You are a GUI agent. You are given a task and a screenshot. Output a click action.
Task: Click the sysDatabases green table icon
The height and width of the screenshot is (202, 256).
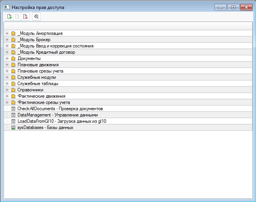pos(13,127)
